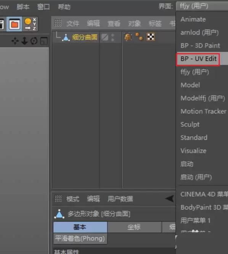Click the checkerboard UVW tag on 细分曲面

151,37
